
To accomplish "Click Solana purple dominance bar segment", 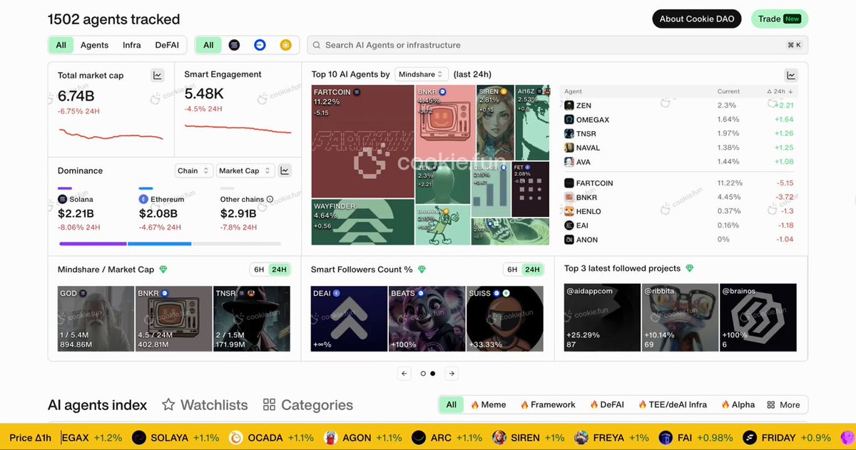I will [x=93, y=244].
